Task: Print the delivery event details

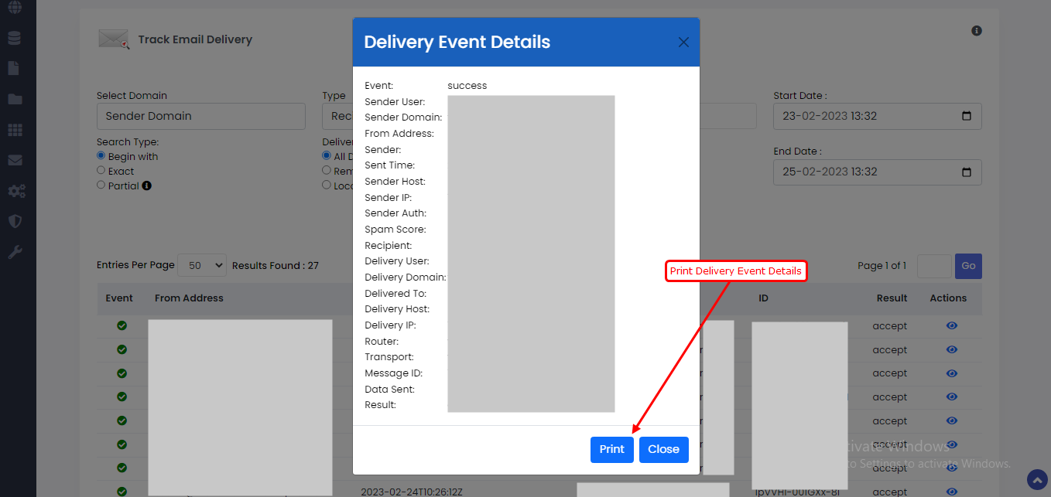Action: [x=611, y=449]
